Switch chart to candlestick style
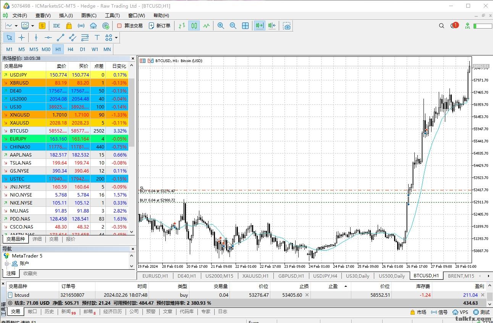 tap(194, 26)
